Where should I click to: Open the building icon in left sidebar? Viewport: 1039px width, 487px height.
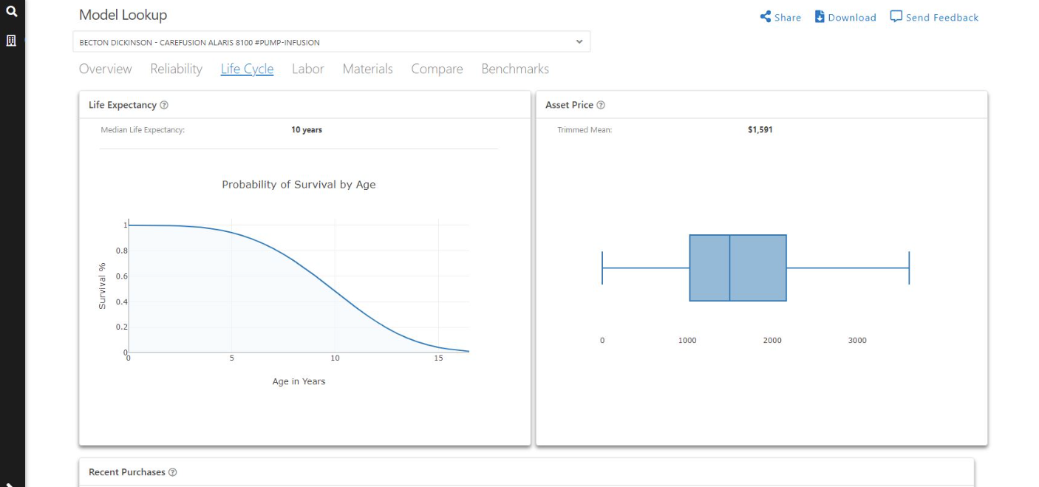[11, 41]
